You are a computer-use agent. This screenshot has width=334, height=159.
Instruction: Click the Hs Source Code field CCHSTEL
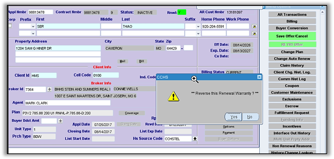178,139
